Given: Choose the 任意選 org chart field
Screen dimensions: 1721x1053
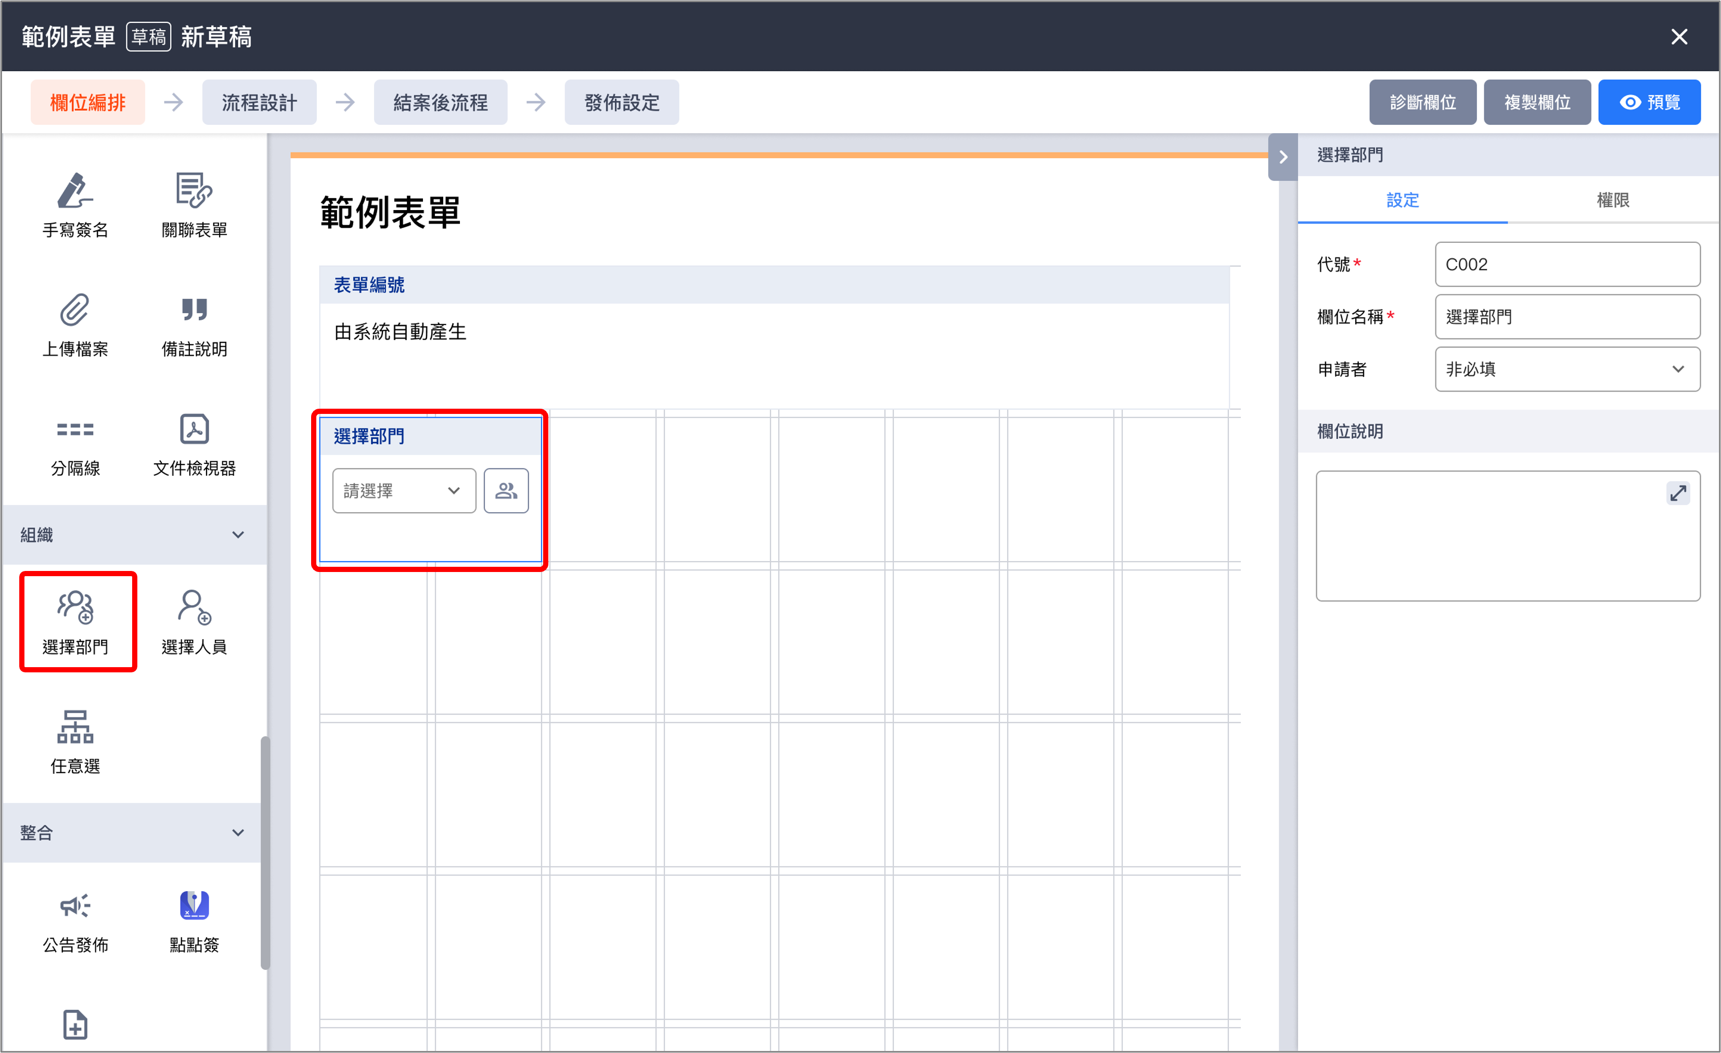Looking at the screenshot, I should tap(75, 742).
